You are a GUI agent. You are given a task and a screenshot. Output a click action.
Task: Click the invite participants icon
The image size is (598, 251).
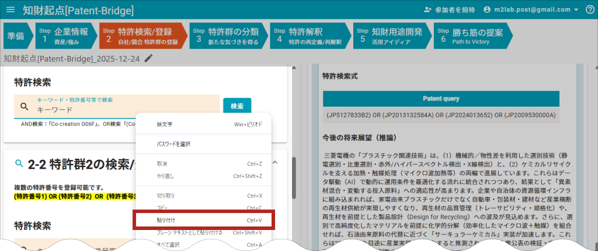427,10
